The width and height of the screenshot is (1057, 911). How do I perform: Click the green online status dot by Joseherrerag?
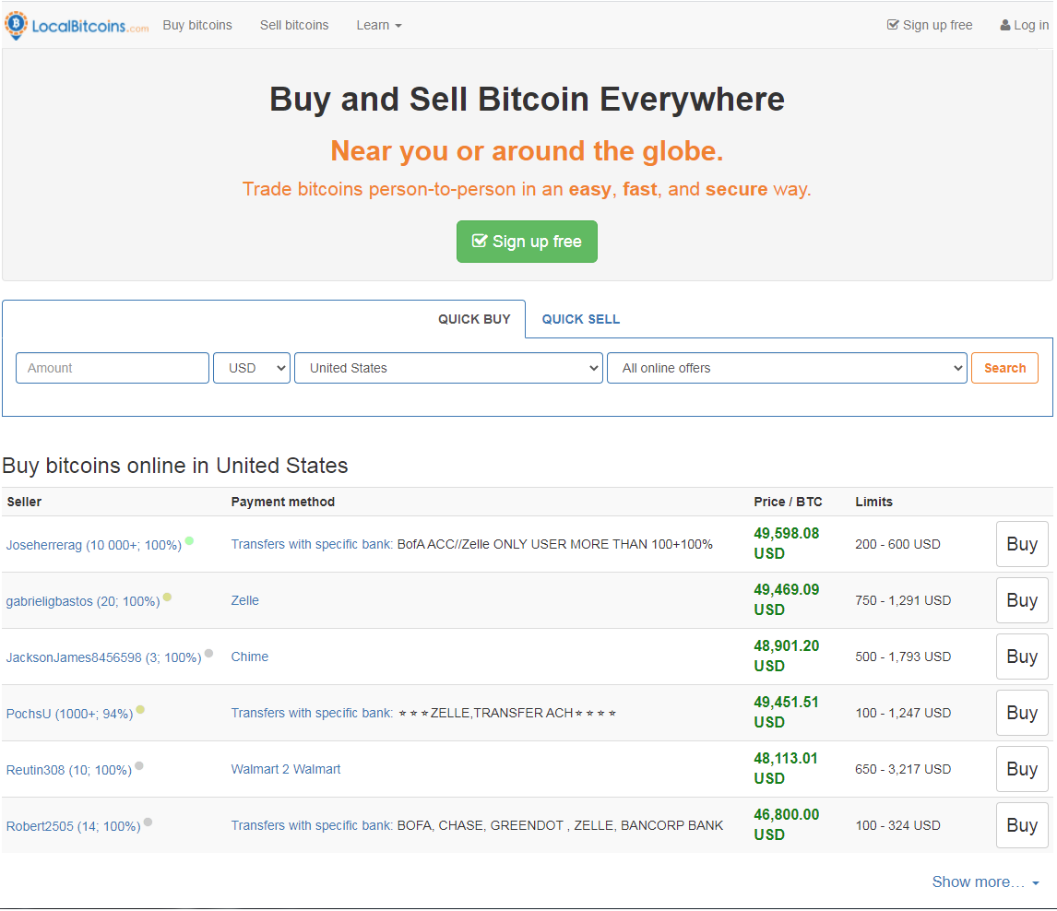pos(189,540)
